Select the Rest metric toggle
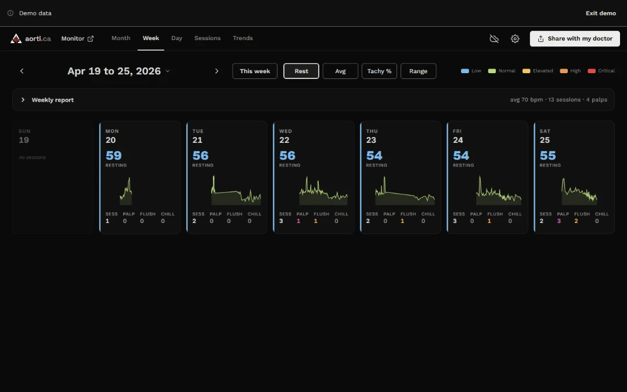 (x=301, y=71)
